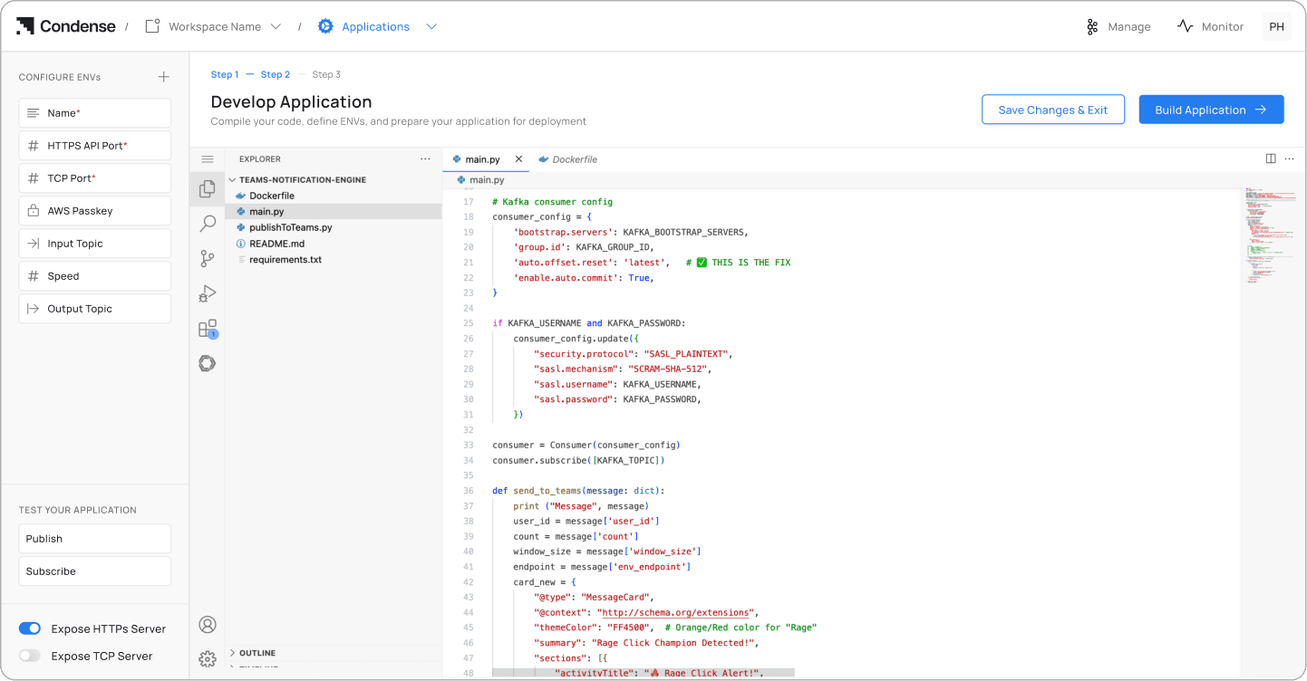Collapse TEAMS-NOTIFICATION-ENGINE folder
Viewport: 1307px width, 681px height.
[303, 179]
